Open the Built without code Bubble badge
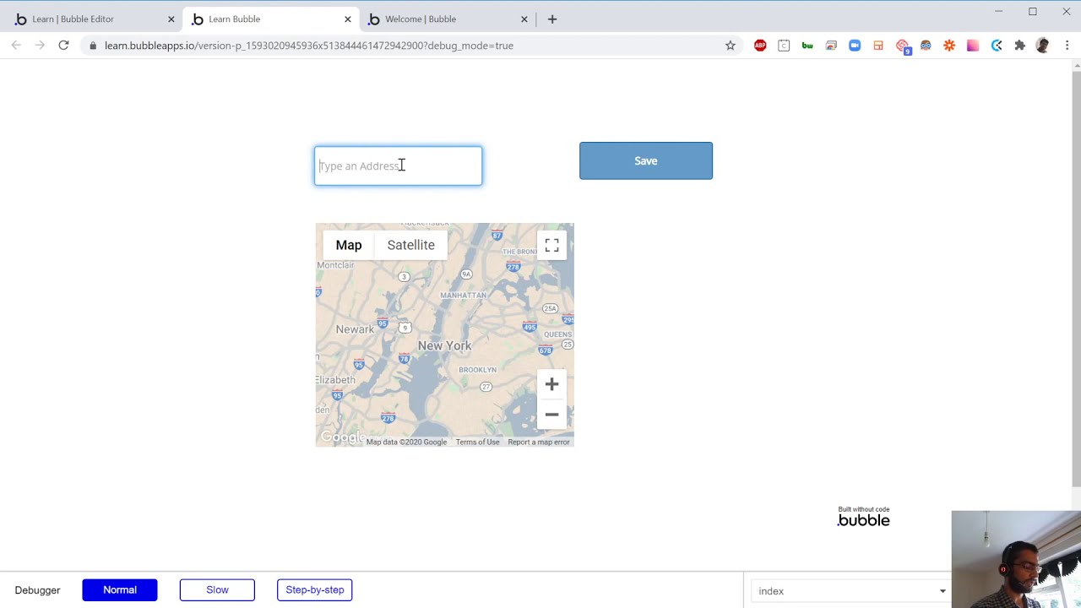The height and width of the screenshot is (608, 1081). pos(863,516)
